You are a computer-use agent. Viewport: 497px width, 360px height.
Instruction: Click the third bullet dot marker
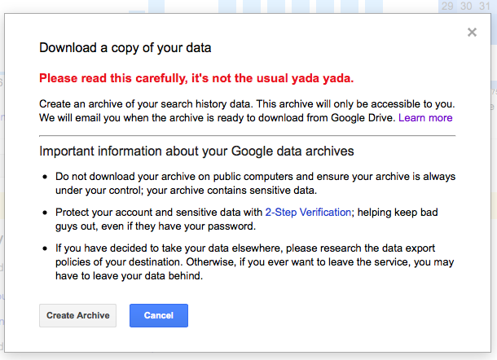click(x=45, y=248)
